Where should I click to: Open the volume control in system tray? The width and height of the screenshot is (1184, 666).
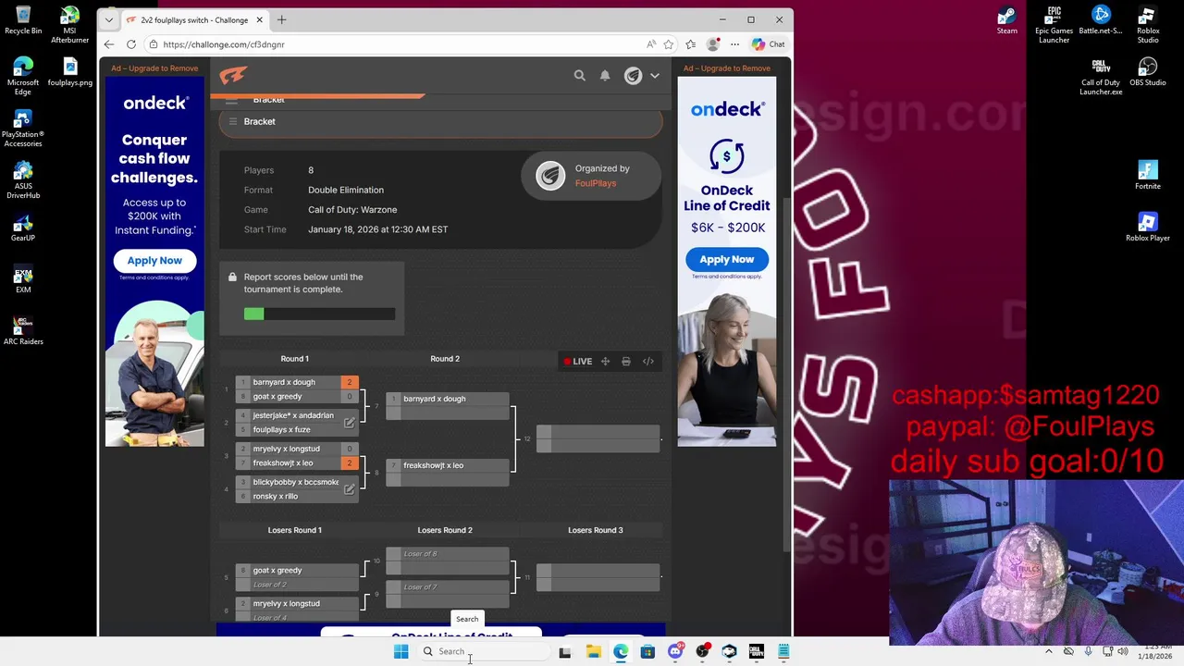click(x=1123, y=651)
